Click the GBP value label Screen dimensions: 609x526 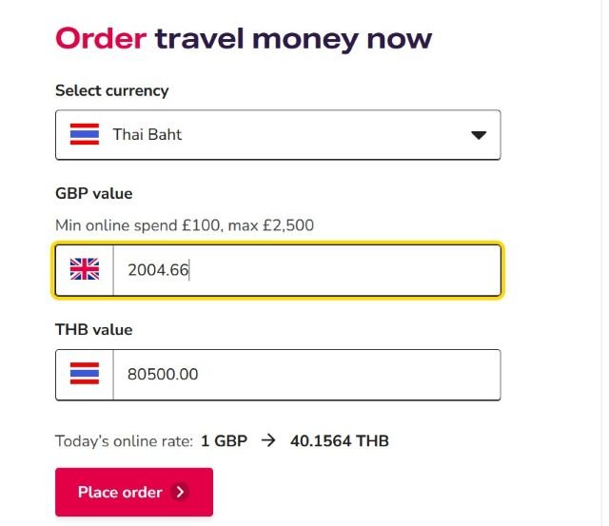(x=94, y=194)
